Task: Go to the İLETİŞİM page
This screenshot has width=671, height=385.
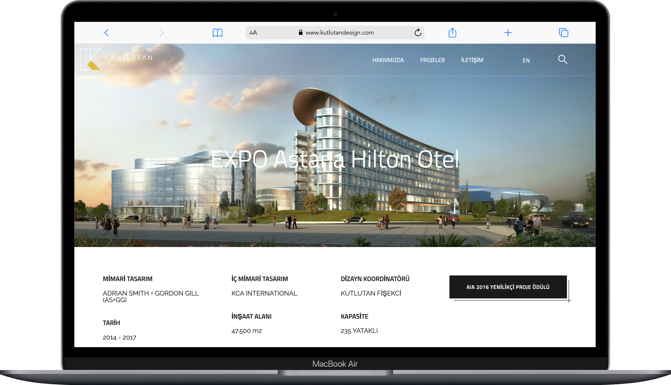Action: click(472, 60)
